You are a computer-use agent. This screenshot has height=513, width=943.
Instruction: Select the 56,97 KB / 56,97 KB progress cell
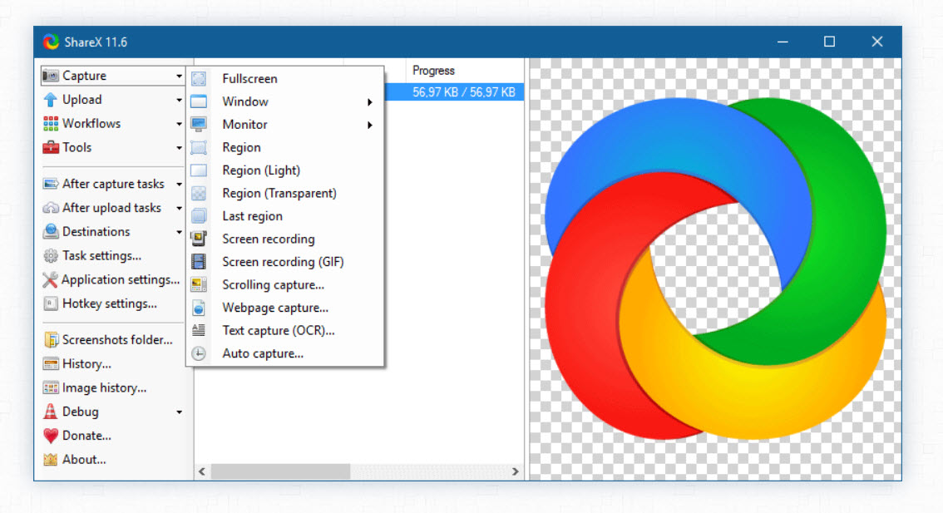point(464,92)
